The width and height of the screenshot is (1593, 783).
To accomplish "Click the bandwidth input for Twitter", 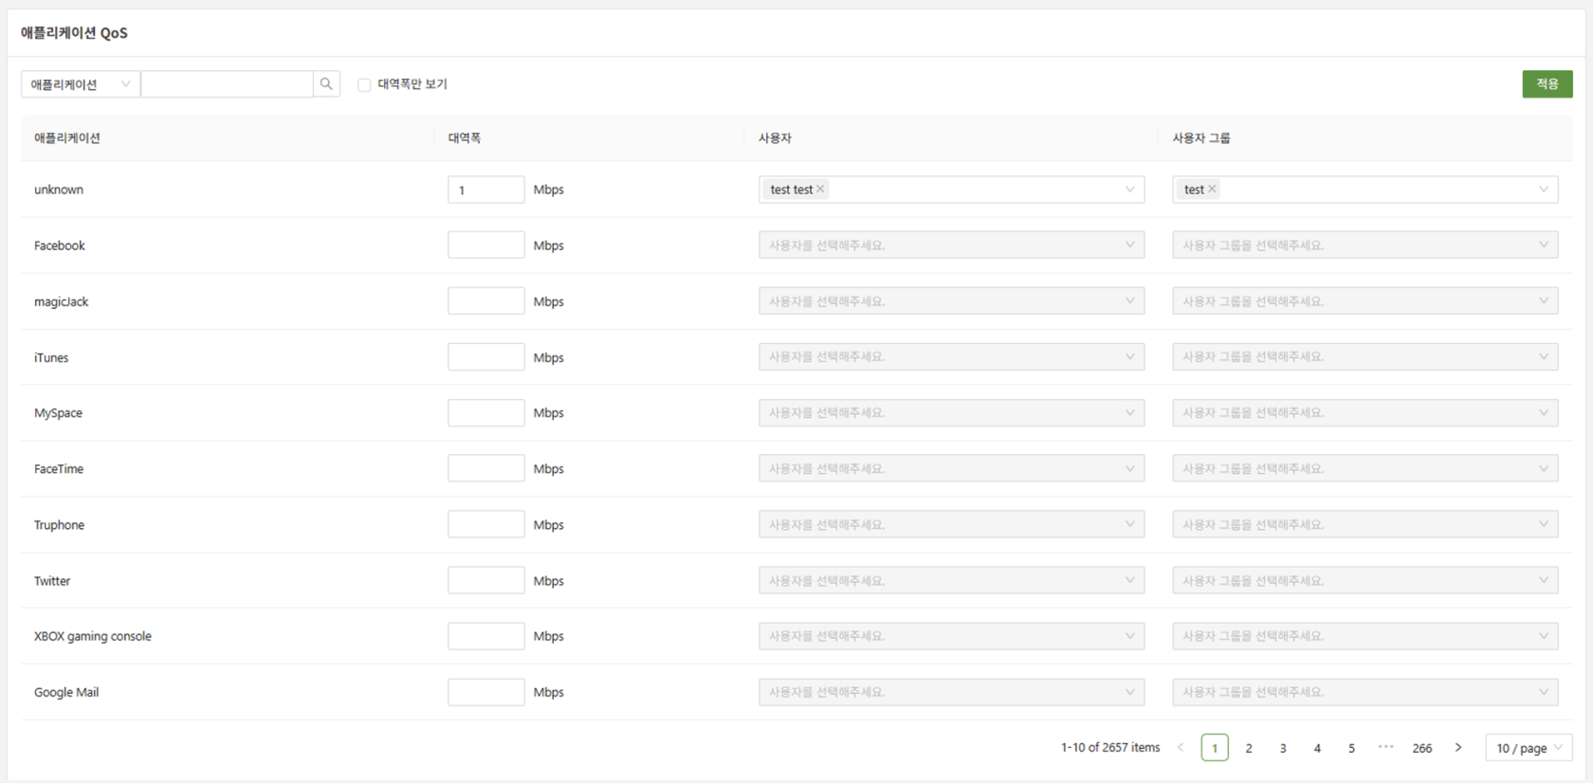I will click(x=485, y=581).
